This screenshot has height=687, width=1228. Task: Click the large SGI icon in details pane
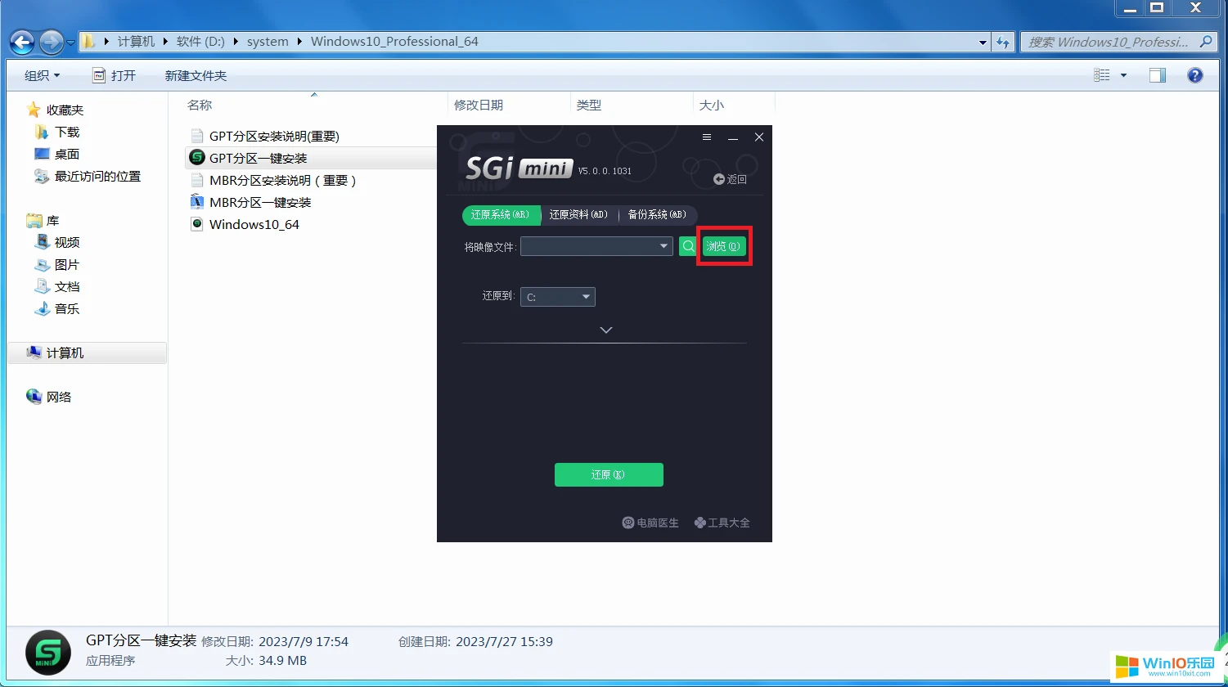(47, 652)
